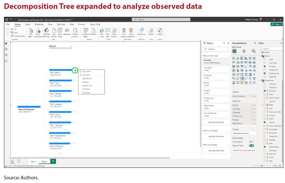This screenshot has width=285, height=183.
Task: Check the Cust Type field checkbox
Action: point(265,63)
